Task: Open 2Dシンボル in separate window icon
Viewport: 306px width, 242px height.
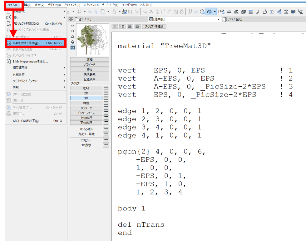Action: point(106,129)
